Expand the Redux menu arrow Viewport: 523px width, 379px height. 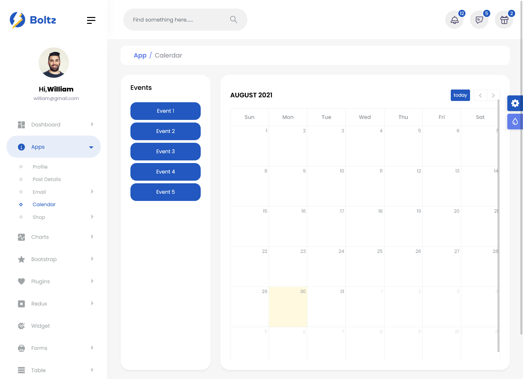click(x=92, y=303)
